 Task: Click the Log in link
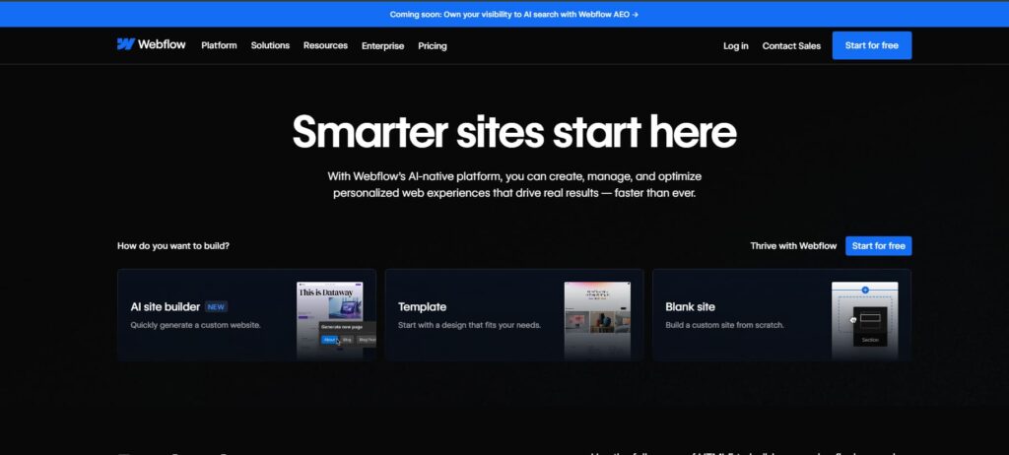tap(735, 45)
